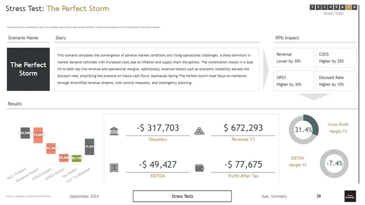Click the Prime Brokerage logo in footer
The image size is (365, 205).
[x=350, y=196]
